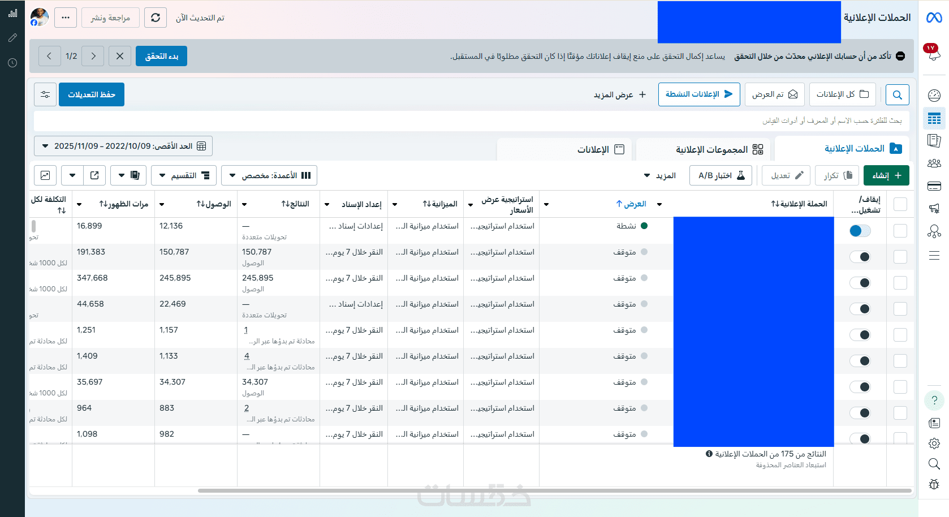Click the bug report icon

pyautogui.click(x=934, y=484)
